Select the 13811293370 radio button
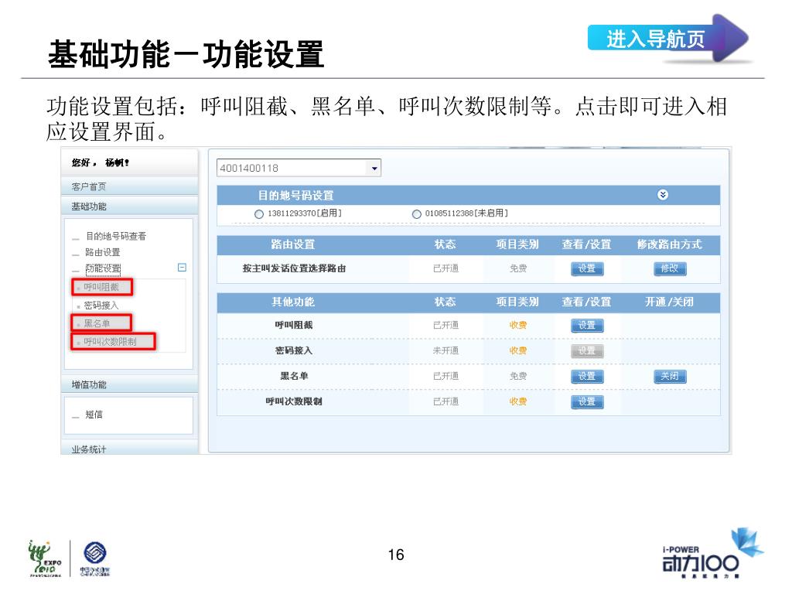This screenshot has width=792, height=594. click(259, 214)
